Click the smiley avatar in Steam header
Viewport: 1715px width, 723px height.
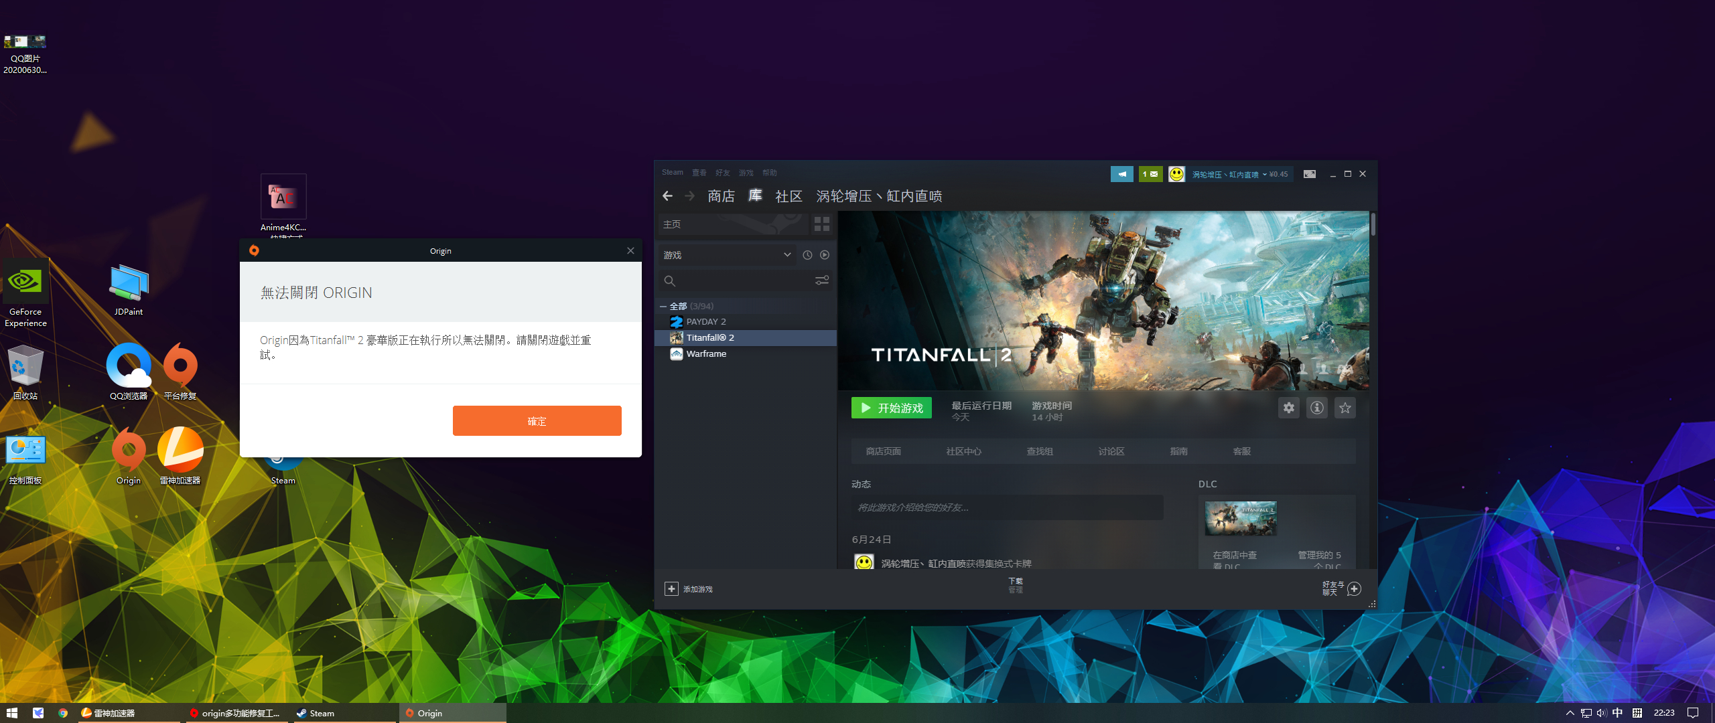click(1176, 174)
